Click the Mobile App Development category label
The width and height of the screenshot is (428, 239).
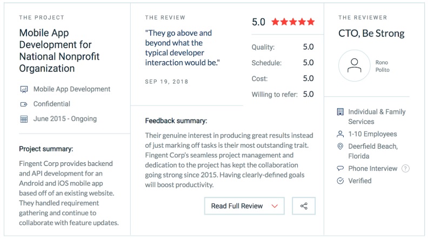72,89
